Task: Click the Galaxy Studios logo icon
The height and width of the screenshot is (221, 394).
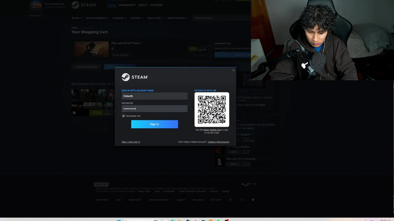Action: pos(219,150)
